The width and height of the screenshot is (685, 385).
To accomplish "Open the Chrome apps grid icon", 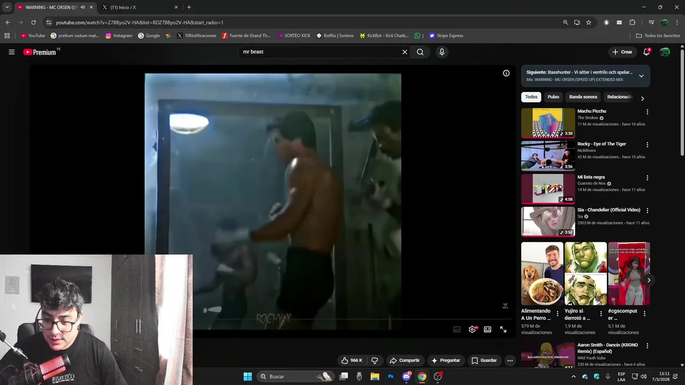I will pyautogui.click(x=7, y=36).
